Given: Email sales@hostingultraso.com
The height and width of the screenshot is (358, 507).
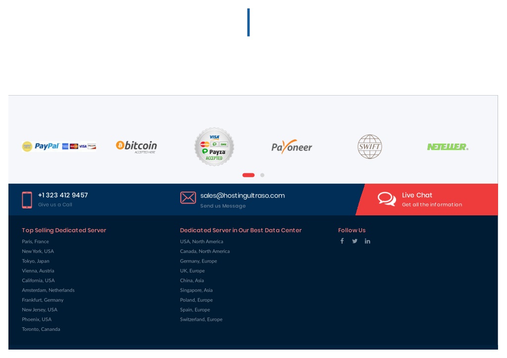Looking at the screenshot, I should (243, 195).
